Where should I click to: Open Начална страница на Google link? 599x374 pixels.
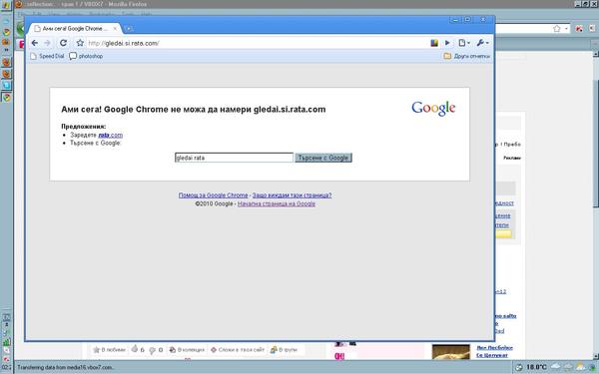coord(277,203)
